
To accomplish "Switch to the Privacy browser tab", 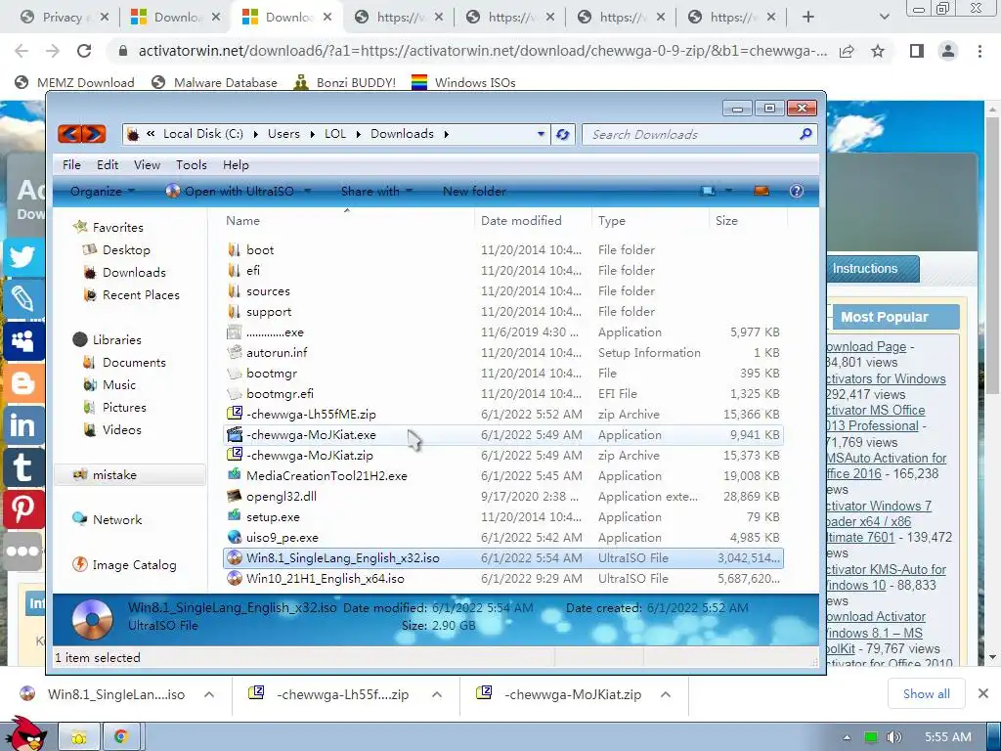I will pyautogui.click(x=64, y=18).
